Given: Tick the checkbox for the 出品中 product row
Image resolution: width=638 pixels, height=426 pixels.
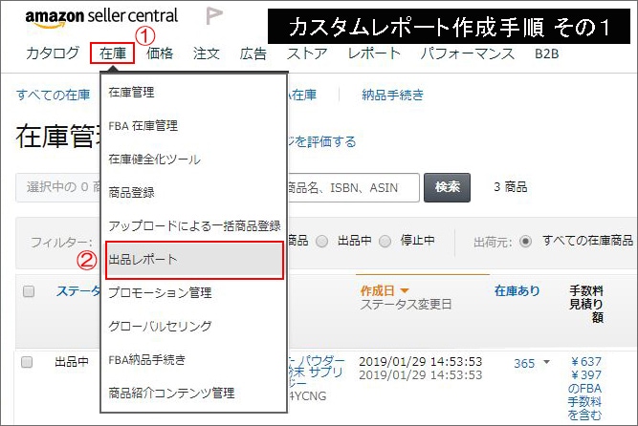Looking at the screenshot, I should [x=27, y=362].
